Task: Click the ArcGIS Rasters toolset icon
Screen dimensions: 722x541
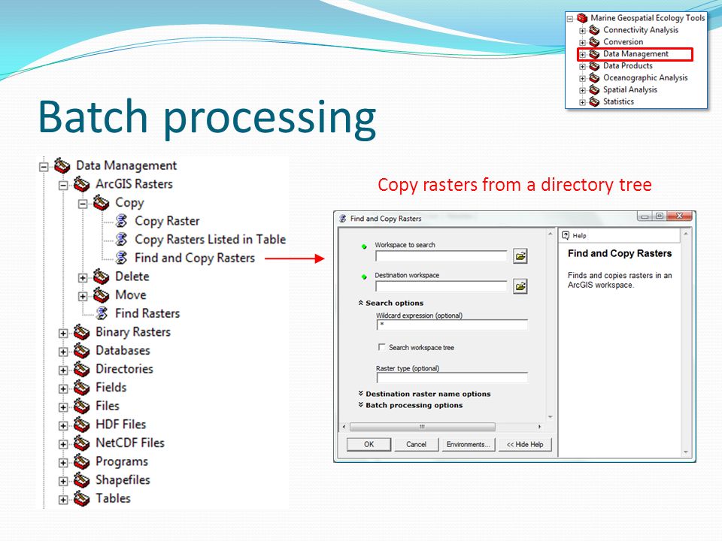Action: click(x=81, y=184)
